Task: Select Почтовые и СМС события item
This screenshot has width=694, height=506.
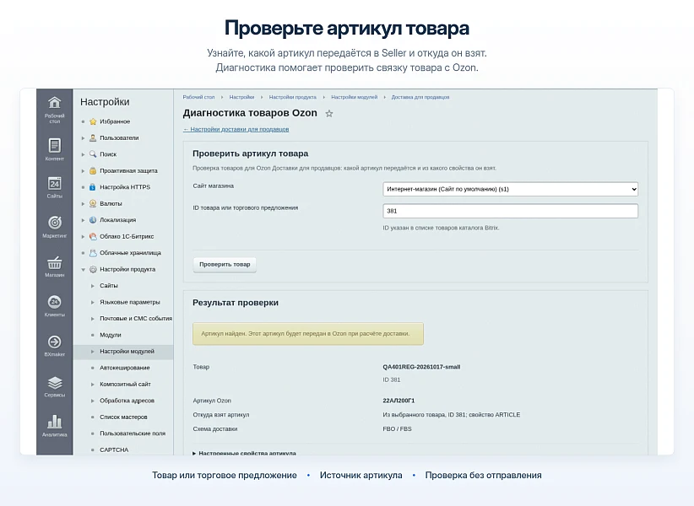Action: tap(136, 319)
